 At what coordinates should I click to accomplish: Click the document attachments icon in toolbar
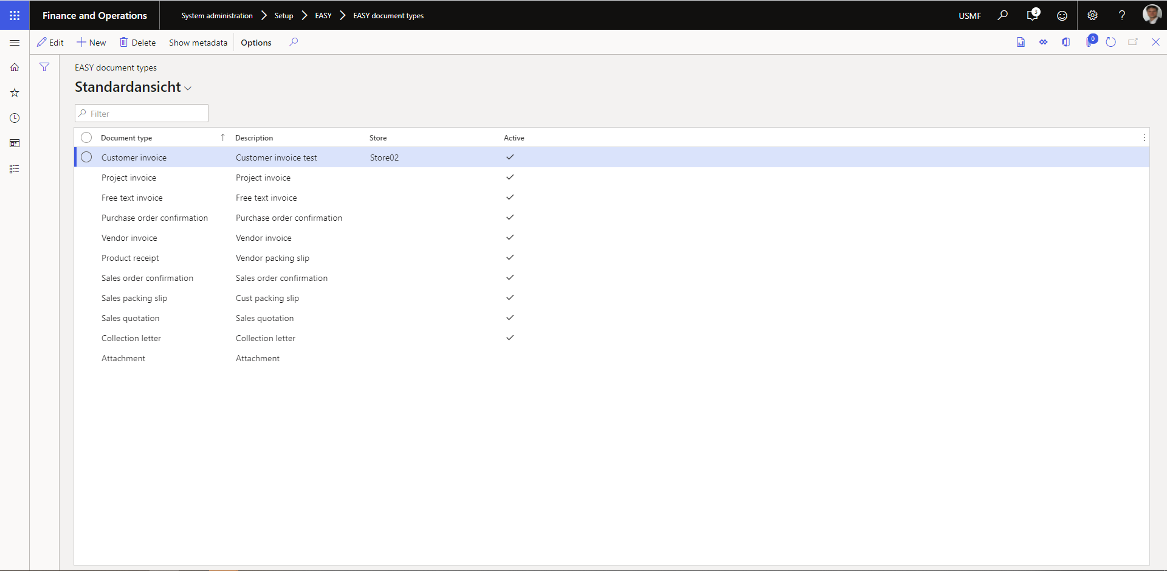click(x=1021, y=42)
